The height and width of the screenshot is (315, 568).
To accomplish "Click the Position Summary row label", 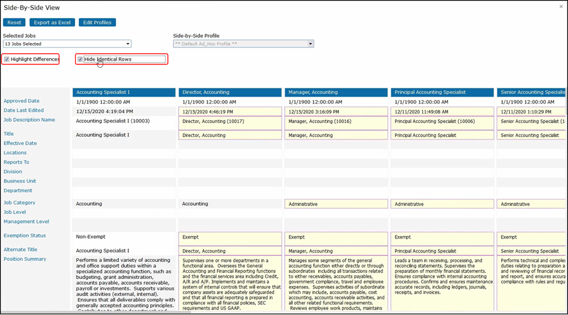I will pyautogui.click(x=25, y=259).
